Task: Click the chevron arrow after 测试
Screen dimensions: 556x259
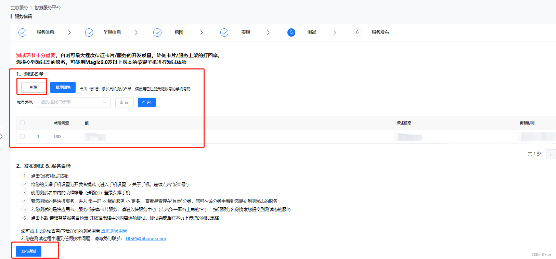Action: coord(335,33)
